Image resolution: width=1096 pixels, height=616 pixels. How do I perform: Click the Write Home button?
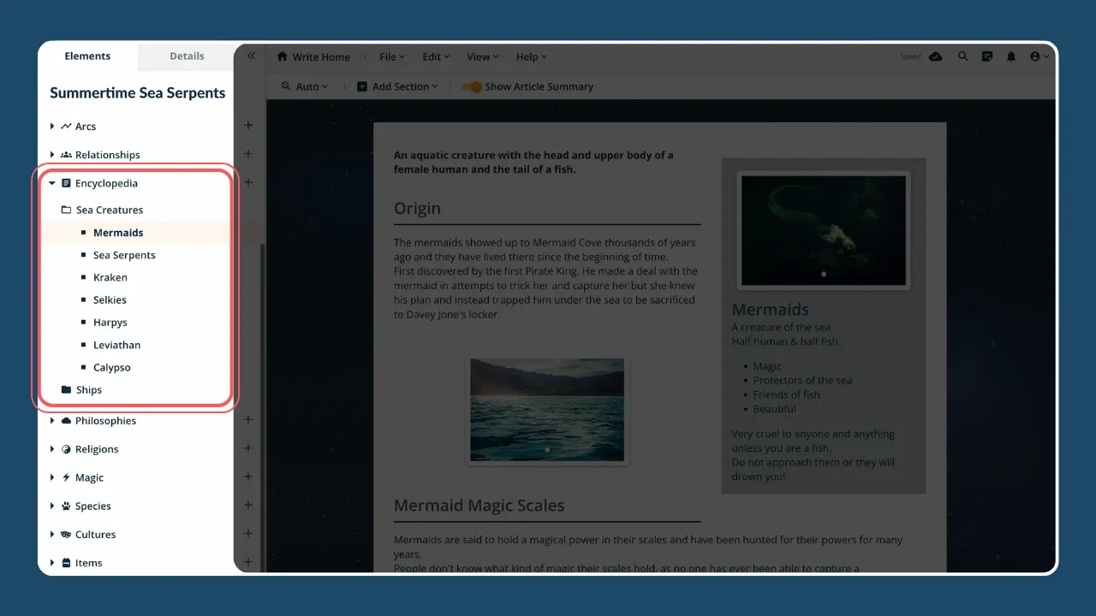pos(313,56)
